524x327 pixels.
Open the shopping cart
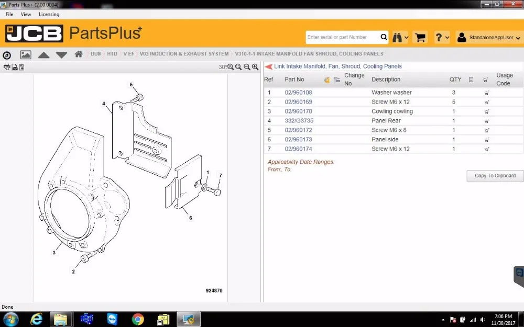click(x=420, y=37)
